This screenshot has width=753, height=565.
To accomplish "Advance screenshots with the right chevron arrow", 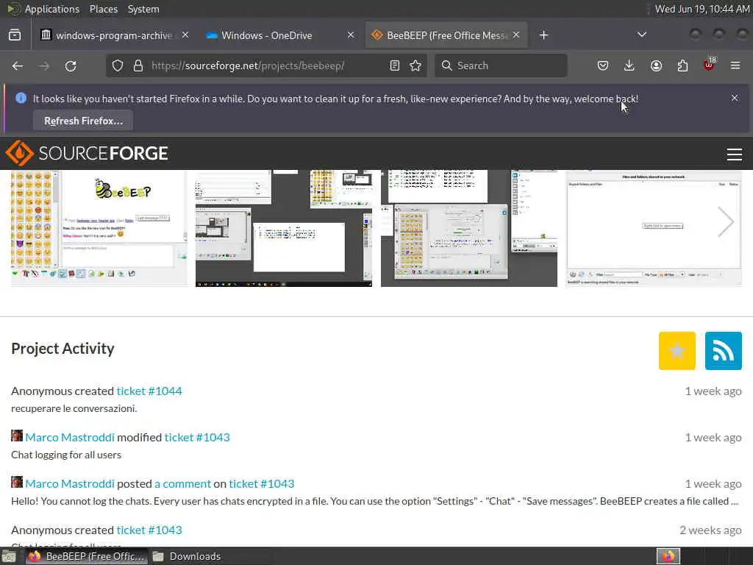I will (x=725, y=222).
